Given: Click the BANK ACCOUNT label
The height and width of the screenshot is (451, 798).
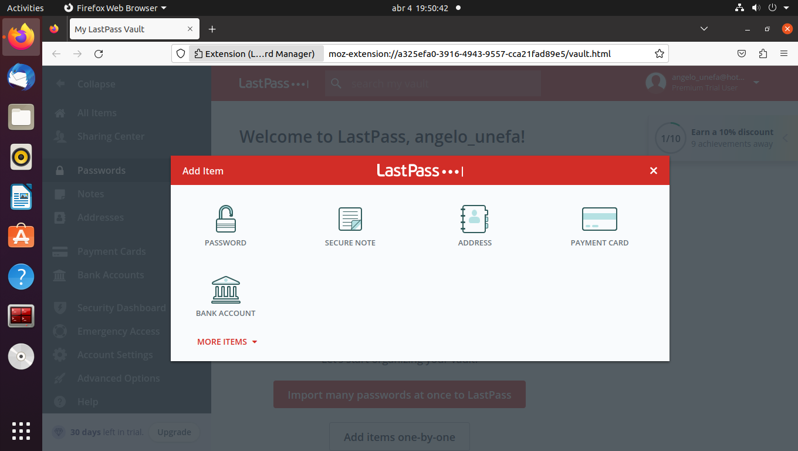Looking at the screenshot, I should pos(226,313).
